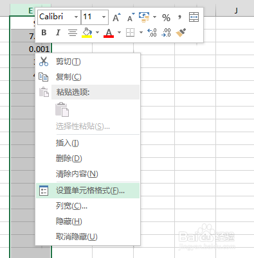The height and width of the screenshot is (258, 254).
Task: Open 设置单元格格式(F)... dialog
Action: coord(88,191)
